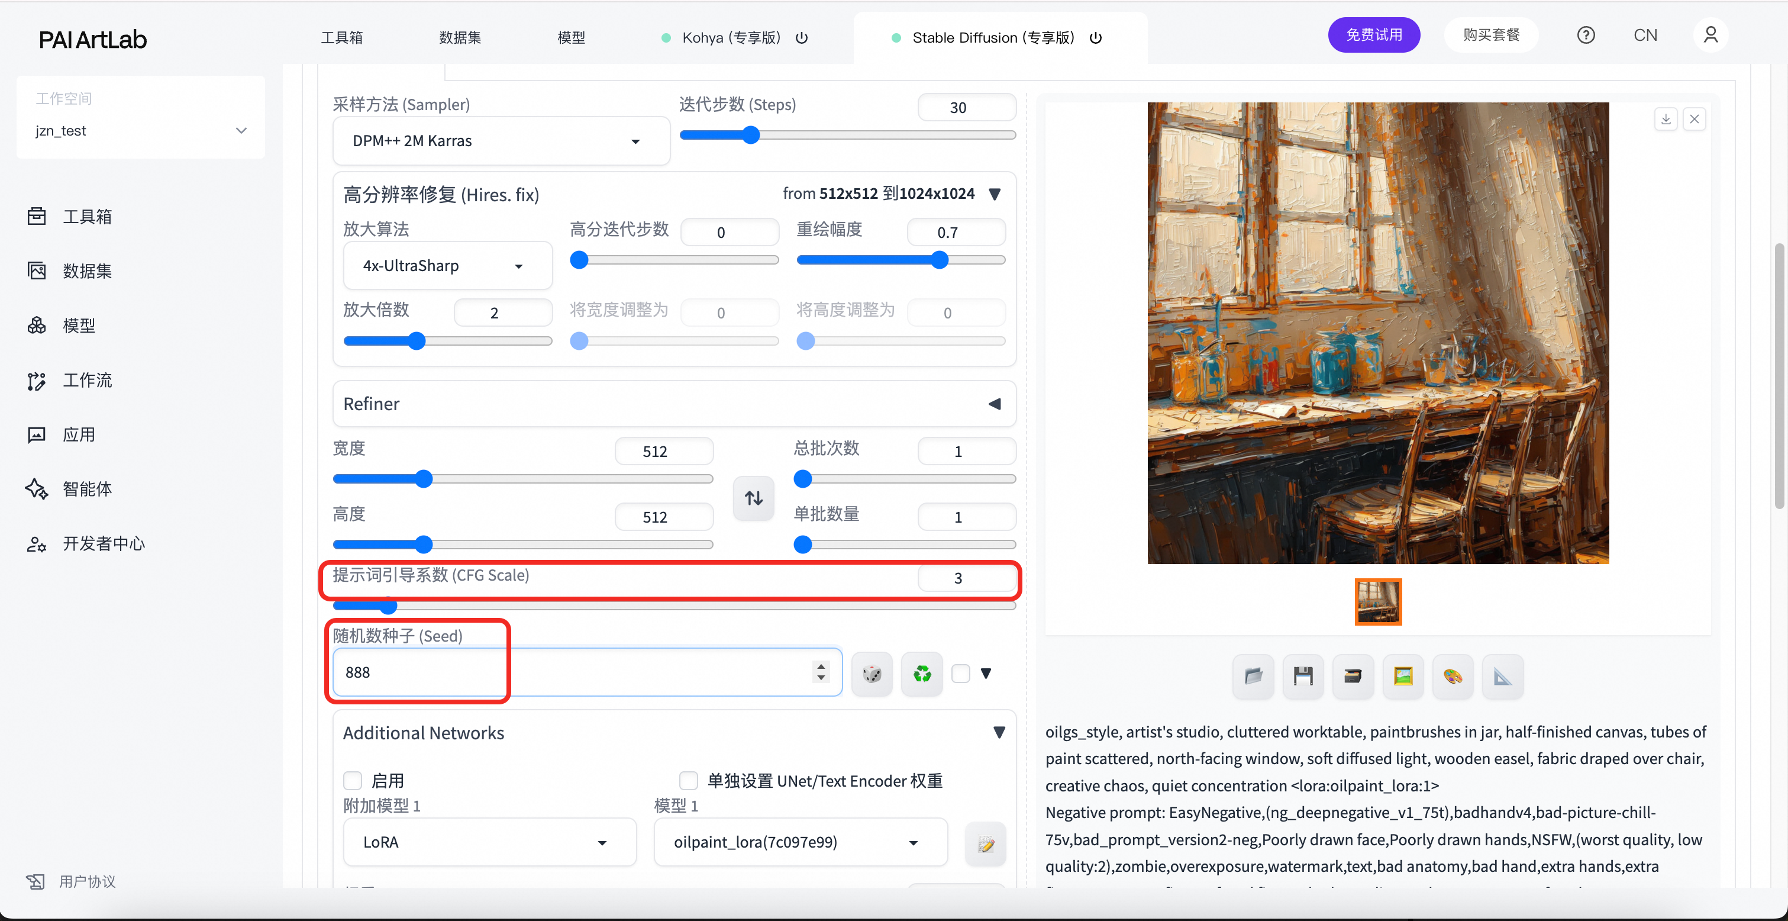Toggle 单独设置 UNet/Text Encoder 权重 checkbox
Screen dimensions: 1788x921
pyautogui.click(x=689, y=781)
